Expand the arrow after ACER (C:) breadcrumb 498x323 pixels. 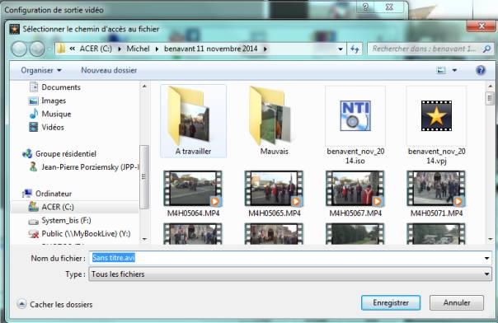(120, 49)
